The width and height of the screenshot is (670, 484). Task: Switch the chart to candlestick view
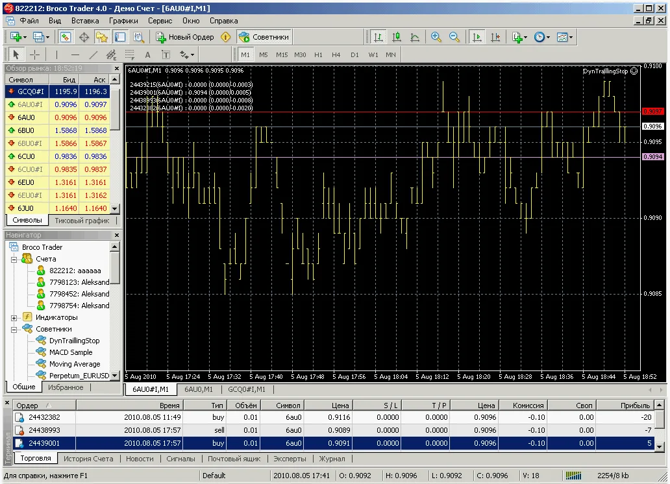(x=395, y=37)
